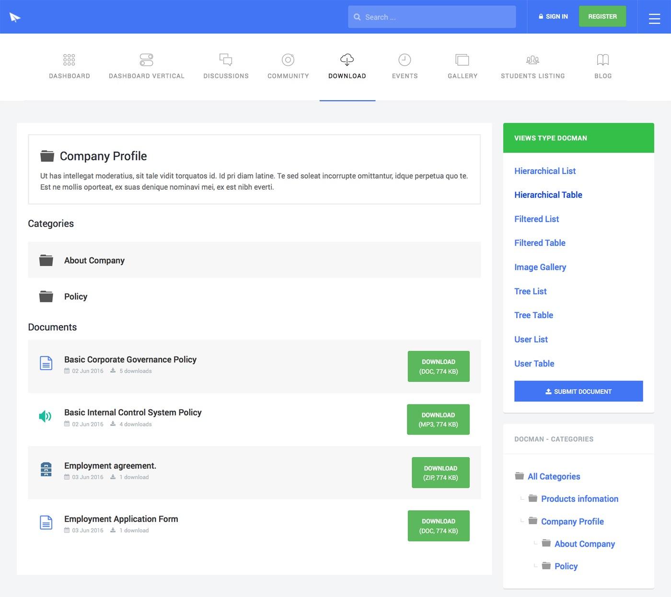Click the All Categories folder icon in sidebar

(x=520, y=476)
